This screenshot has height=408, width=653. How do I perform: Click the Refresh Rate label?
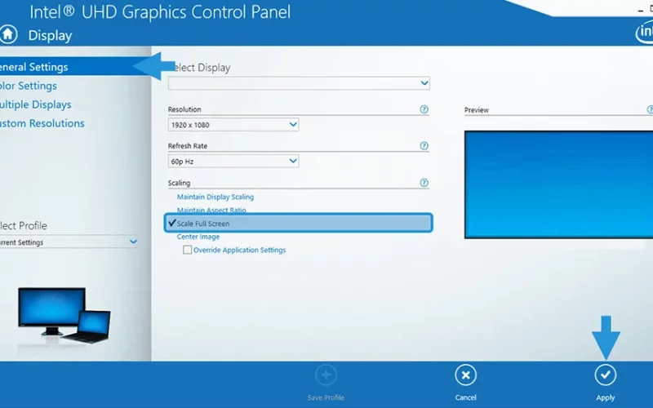[188, 146]
